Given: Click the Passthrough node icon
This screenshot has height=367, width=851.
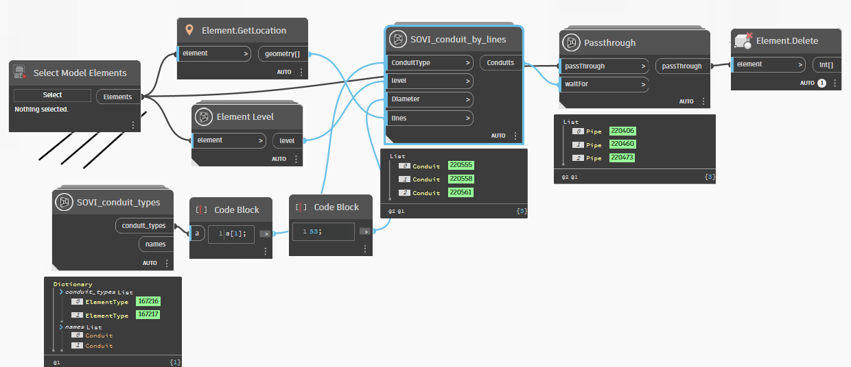Looking at the screenshot, I should (570, 42).
